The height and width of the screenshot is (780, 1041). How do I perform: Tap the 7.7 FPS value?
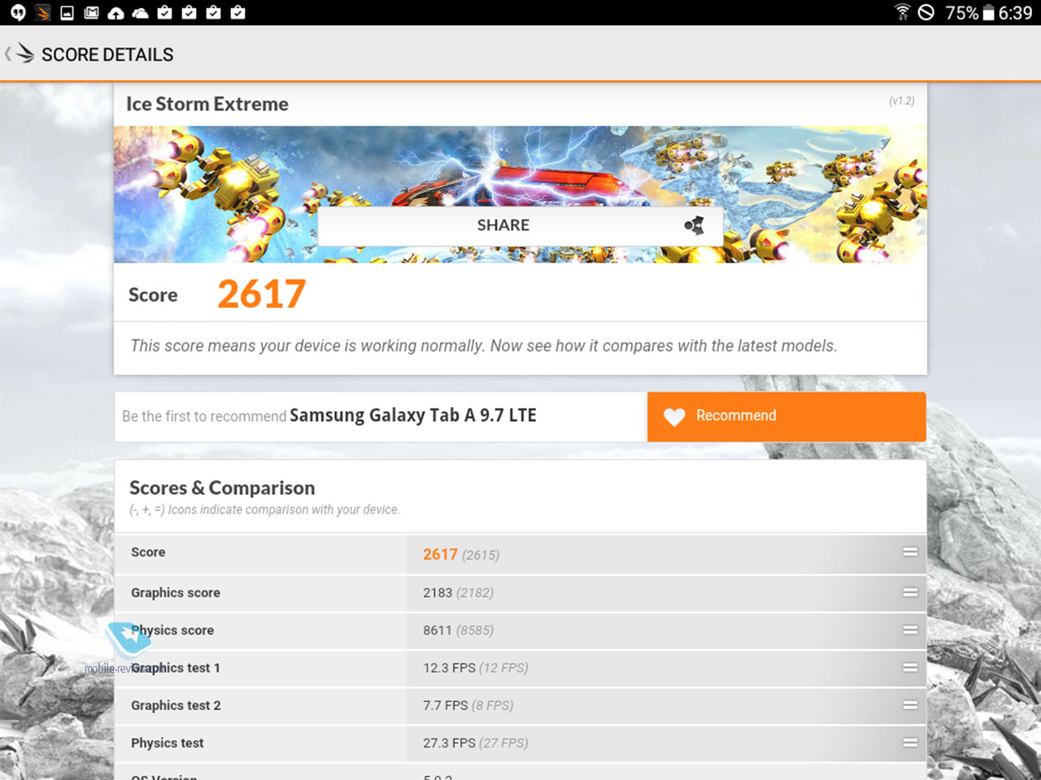pos(446,705)
